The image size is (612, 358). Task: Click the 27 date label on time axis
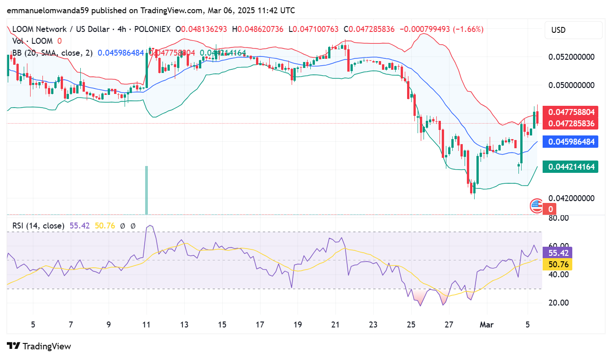pyautogui.click(x=449, y=325)
